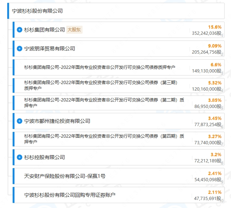The width and height of the screenshot is (231, 208).
Task: Click the 3.2% shareholding percentage
Action: click(216, 155)
